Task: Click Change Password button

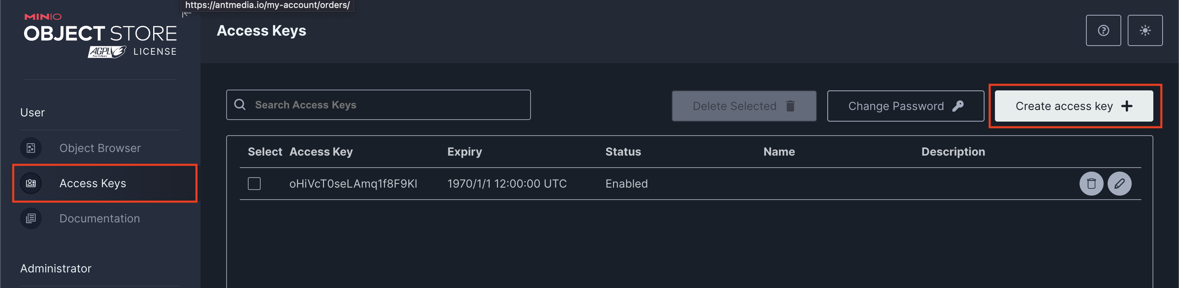Action: (906, 106)
